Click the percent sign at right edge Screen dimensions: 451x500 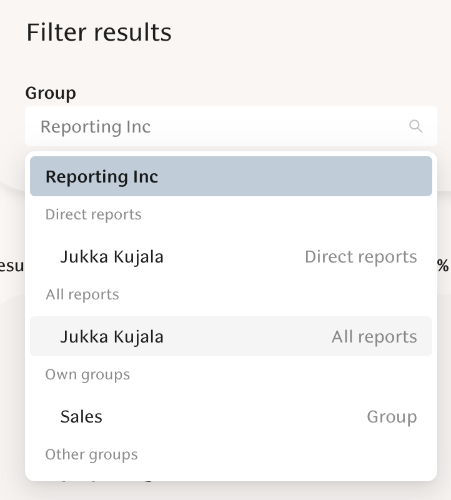coord(443,266)
